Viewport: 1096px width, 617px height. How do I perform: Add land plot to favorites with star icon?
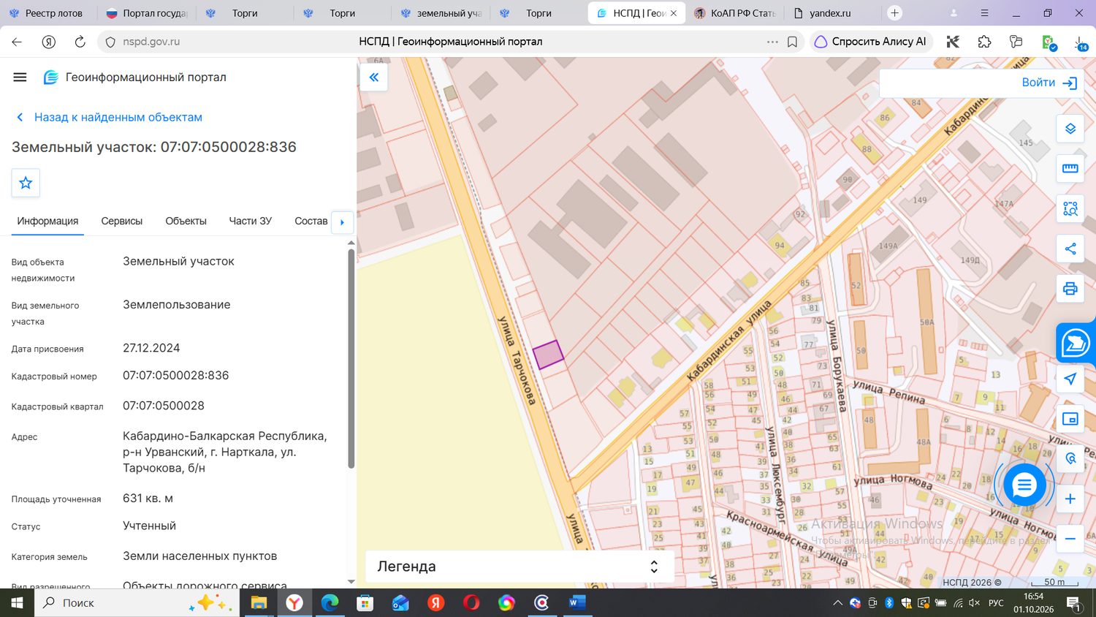point(26,183)
